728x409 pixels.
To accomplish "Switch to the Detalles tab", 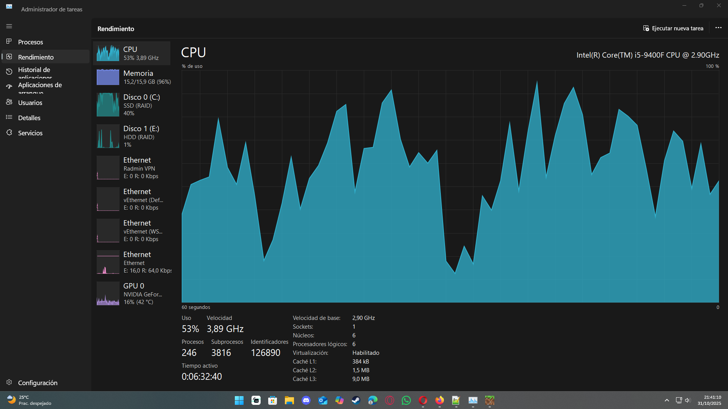I will [46, 118].
